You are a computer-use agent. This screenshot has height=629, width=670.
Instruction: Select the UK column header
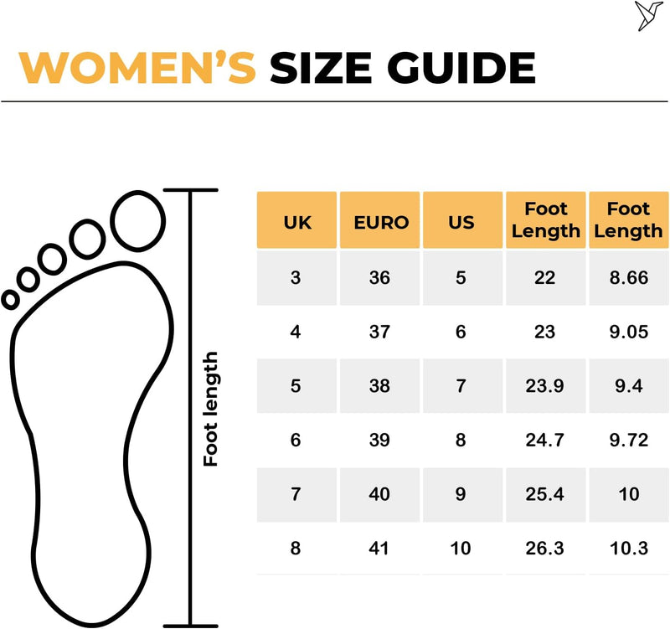point(296,221)
